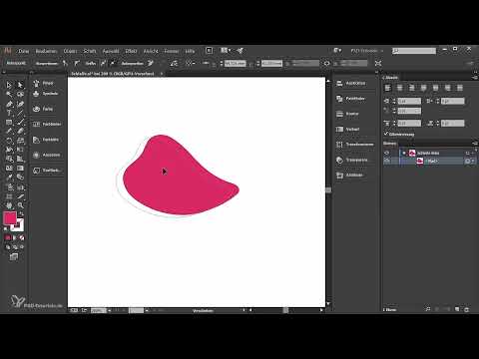Select the Rectangle tool
479x359 pixels.
[x=9, y=123]
